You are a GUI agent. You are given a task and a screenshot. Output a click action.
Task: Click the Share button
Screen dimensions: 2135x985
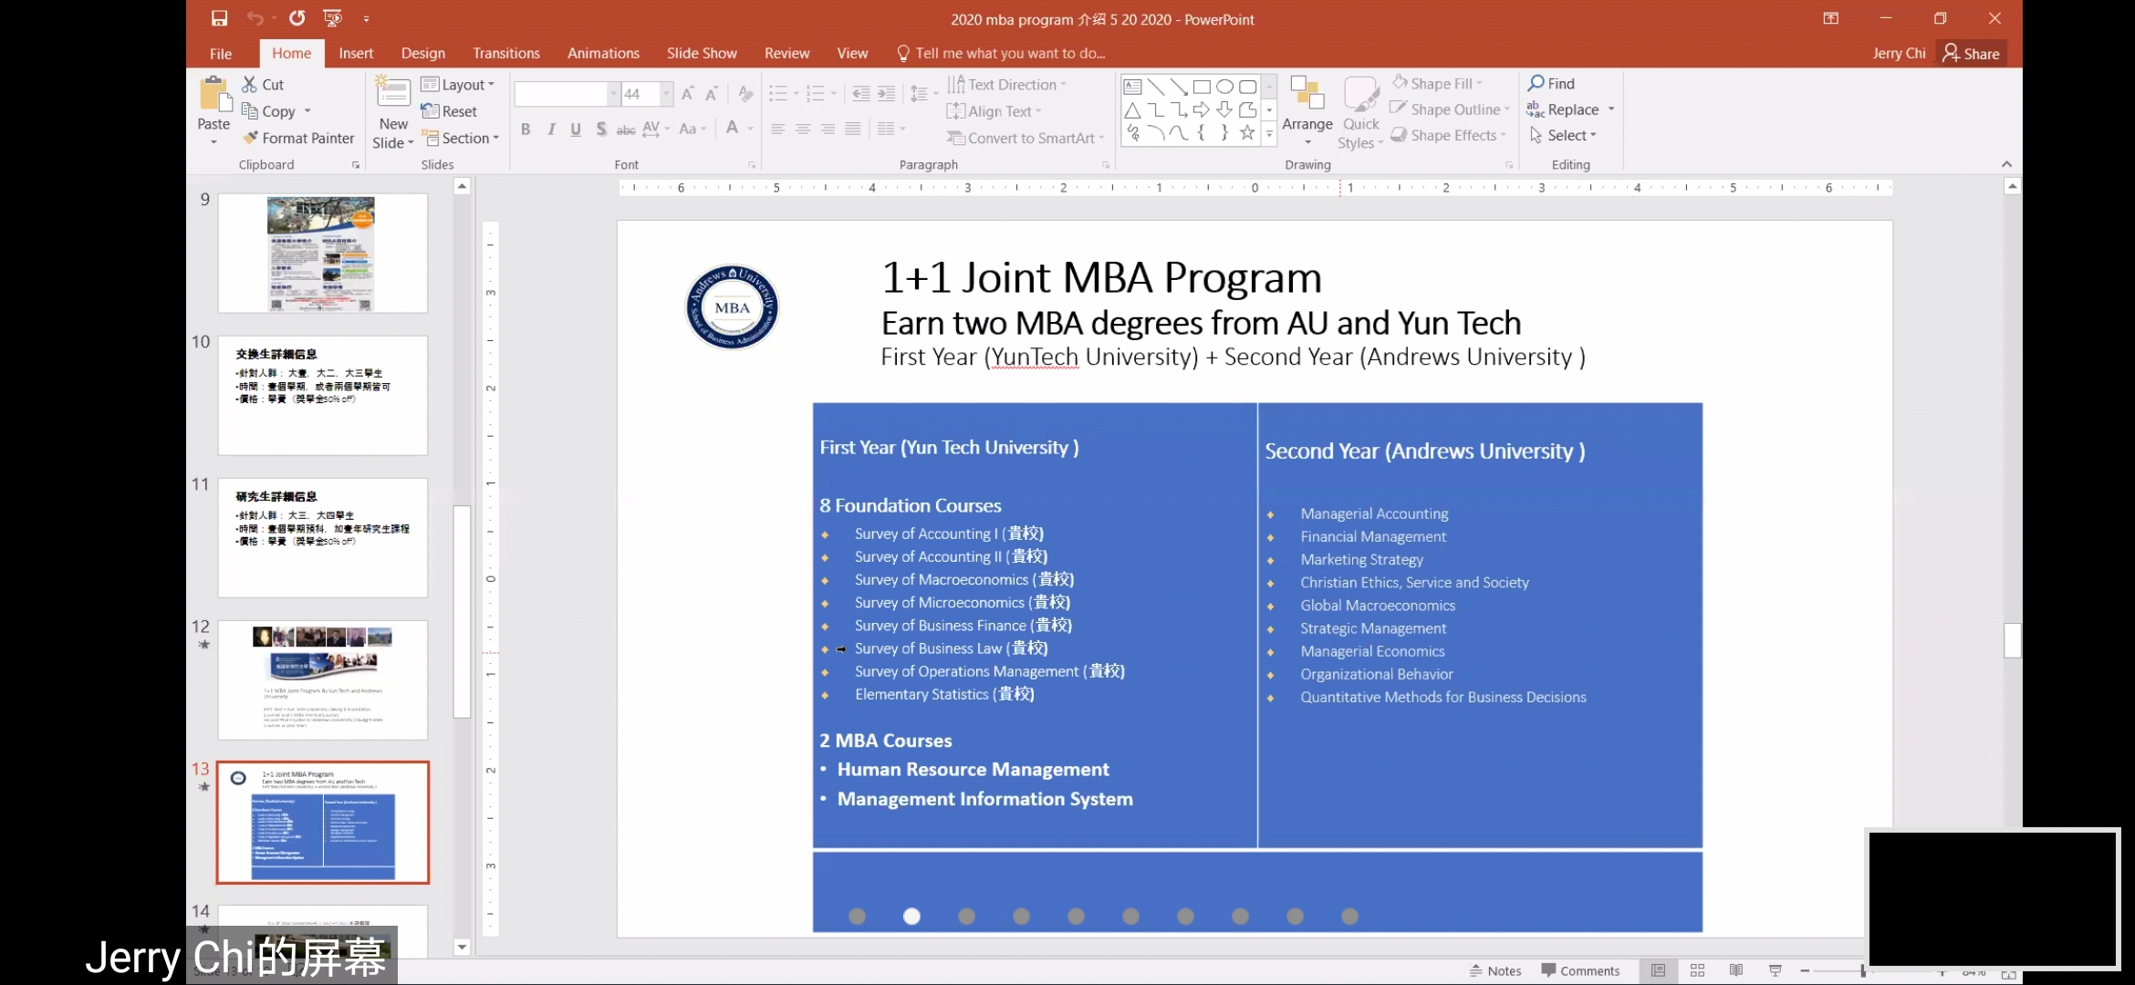pos(1972,53)
